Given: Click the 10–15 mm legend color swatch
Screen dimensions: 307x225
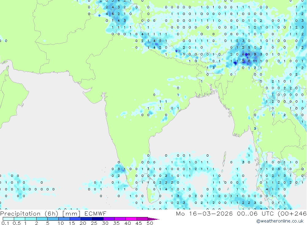Looking at the screenshot, I should (x=64, y=219).
